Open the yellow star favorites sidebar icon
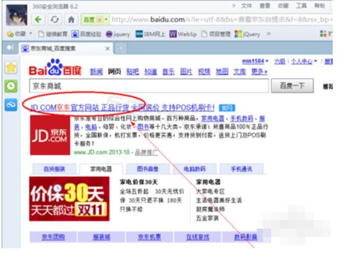This screenshot has width=356, height=263. pyautogui.click(x=11, y=68)
